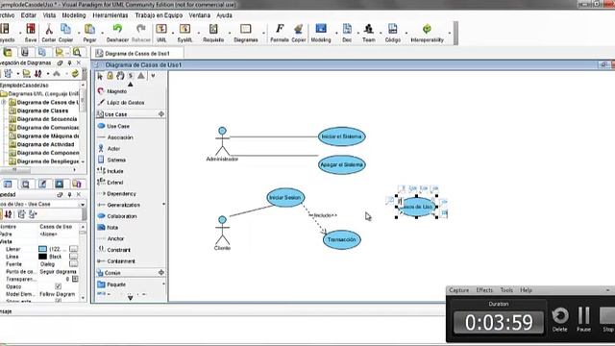
Task: Click the Línea black color swatch
Action: (42, 257)
